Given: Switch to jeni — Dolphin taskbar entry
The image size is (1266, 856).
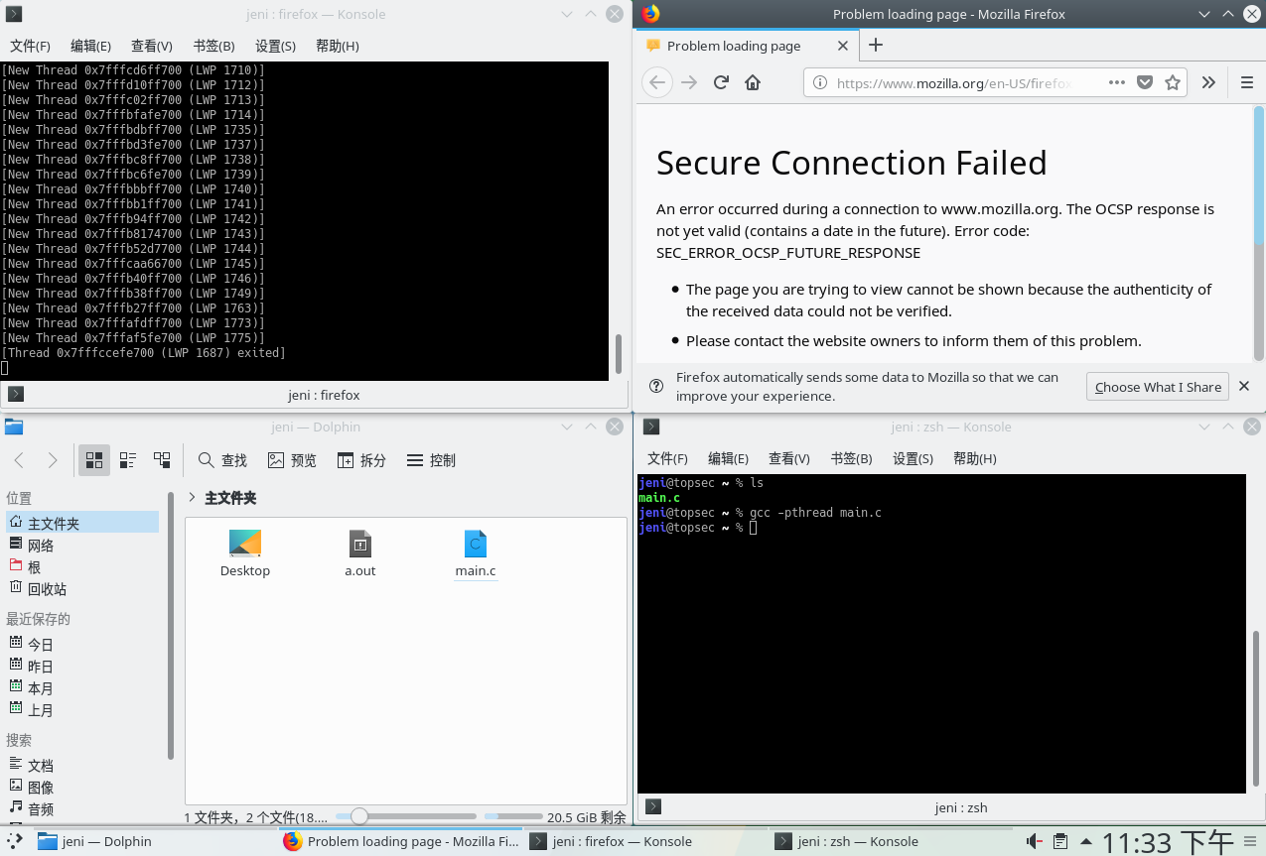Looking at the screenshot, I should coord(154,841).
